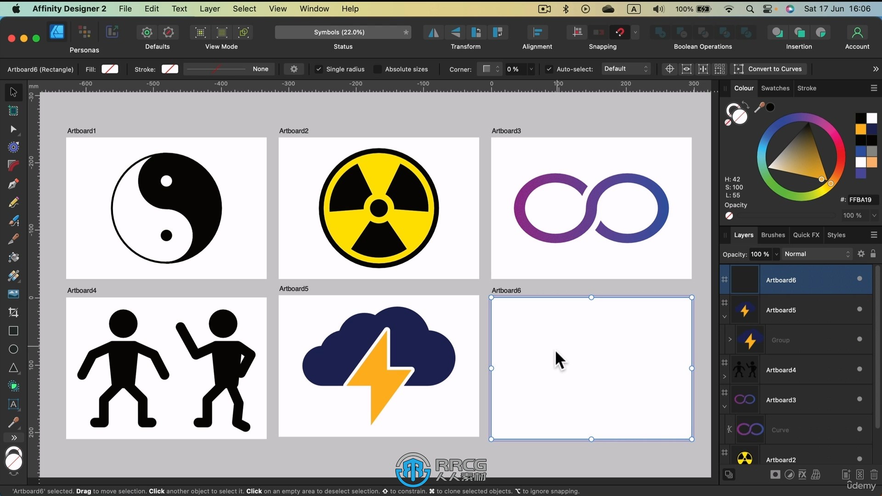Image resolution: width=882 pixels, height=496 pixels.
Task: Open the Alignment options
Action: [x=537, y=32]
